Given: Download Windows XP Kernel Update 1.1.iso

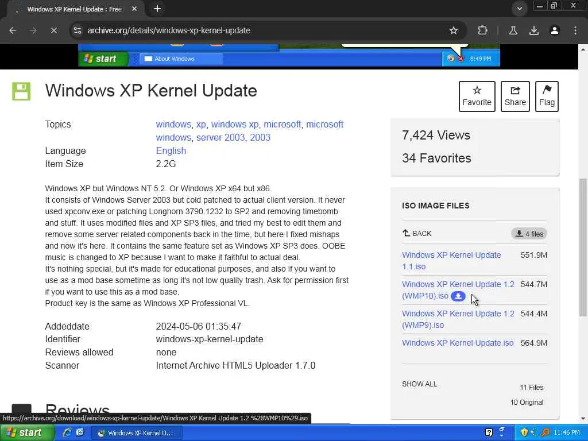Looking at the screenshot, I should (451, 261).
